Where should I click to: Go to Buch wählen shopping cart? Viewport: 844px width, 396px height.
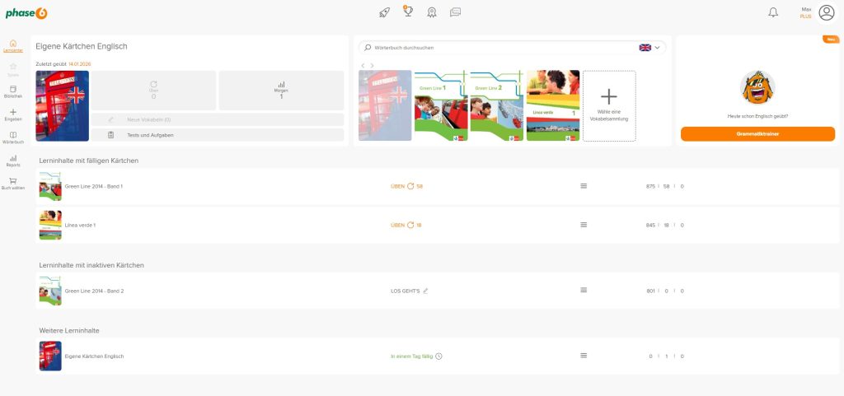pyautogui.click(x=12, y=183)
